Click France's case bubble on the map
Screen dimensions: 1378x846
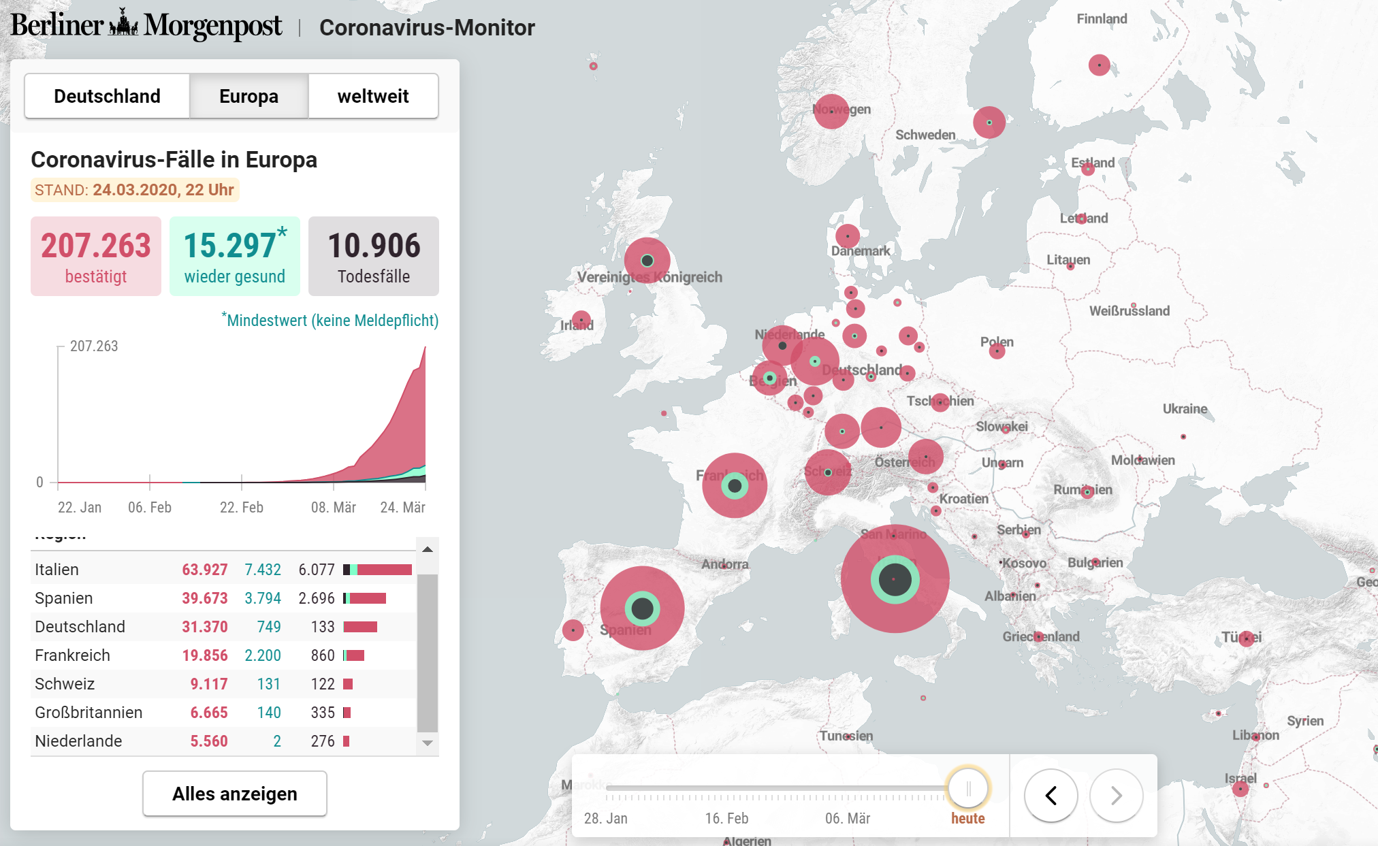click(x=735, y=485)
